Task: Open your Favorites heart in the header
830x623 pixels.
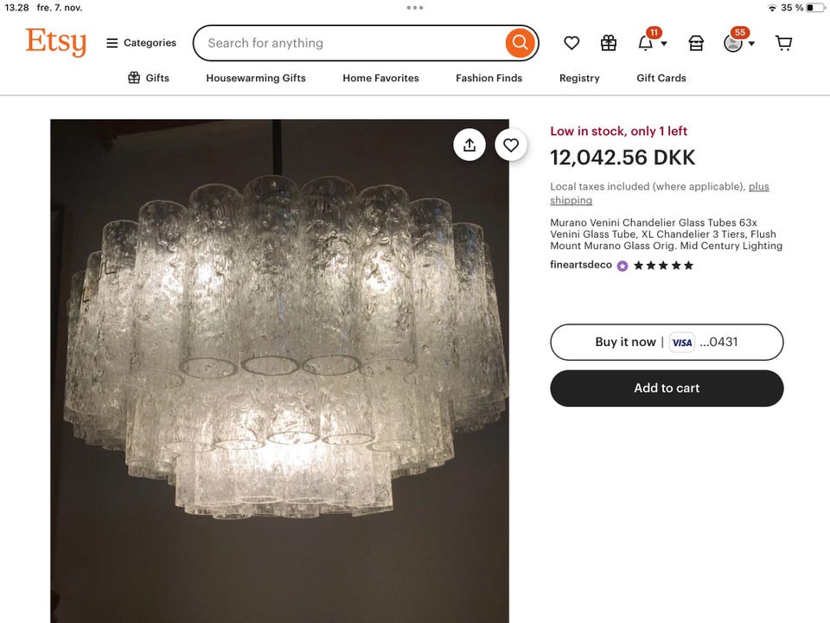Action: click(570, 42)
